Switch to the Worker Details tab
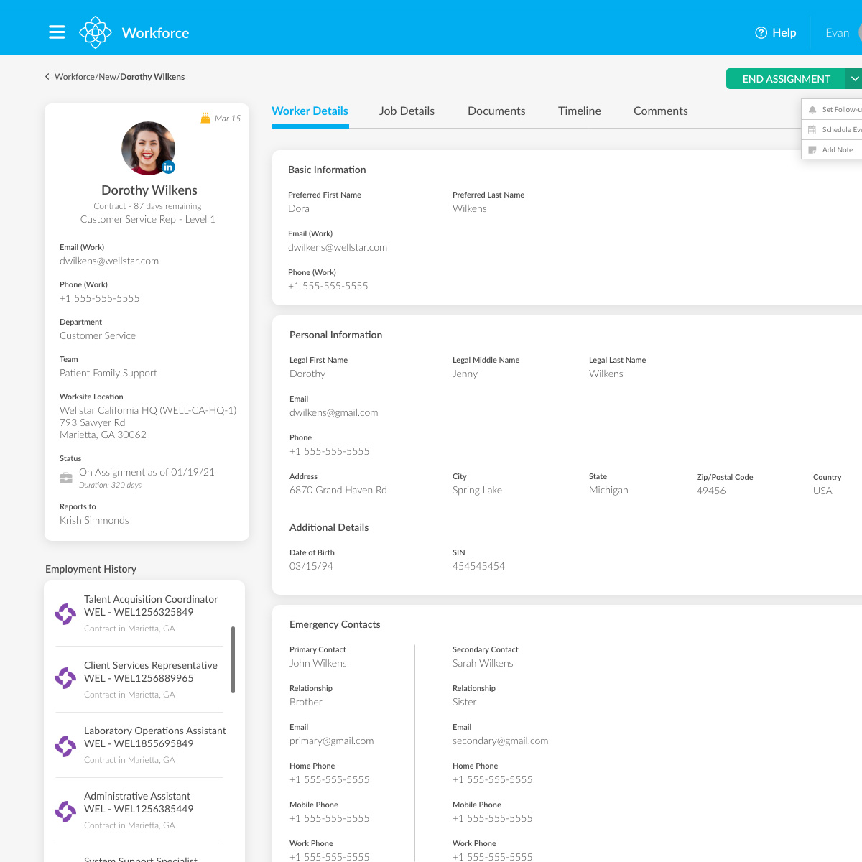 click(310, 111)
